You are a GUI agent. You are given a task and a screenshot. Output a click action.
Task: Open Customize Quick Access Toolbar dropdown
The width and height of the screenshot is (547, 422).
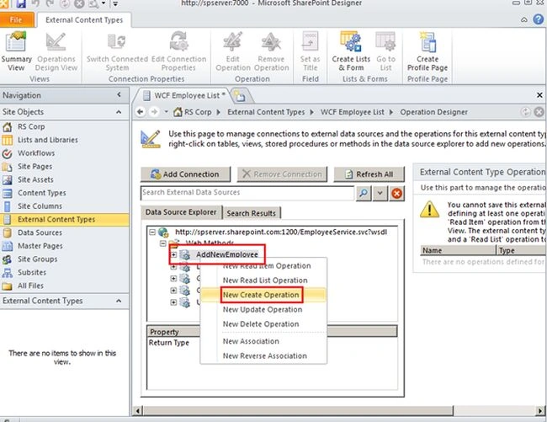click(x=115, y=4)
